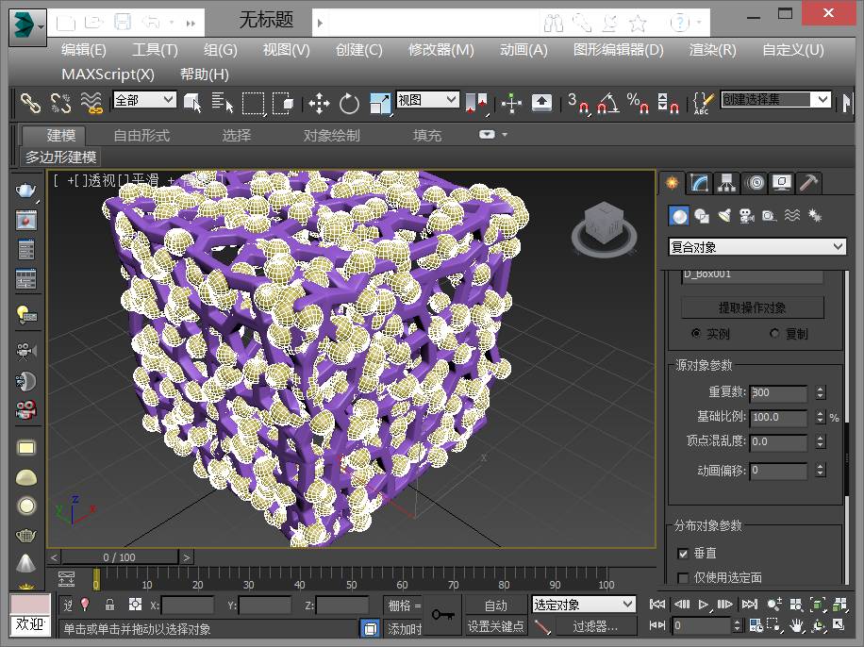Click the 自动 auto key button
The width and height of the screenshot is (864, 647).
pos(495,606)
